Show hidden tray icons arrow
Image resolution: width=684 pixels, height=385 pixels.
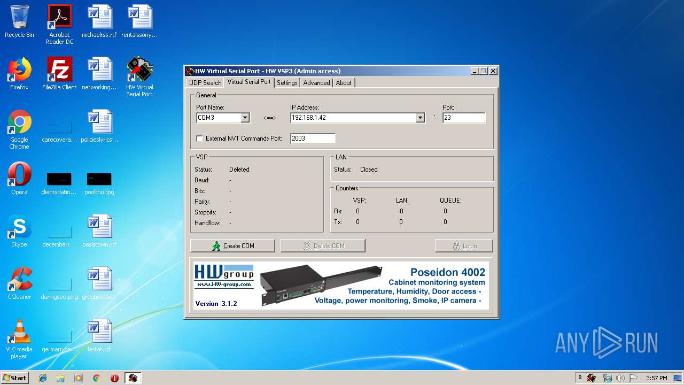click(580, 378)
